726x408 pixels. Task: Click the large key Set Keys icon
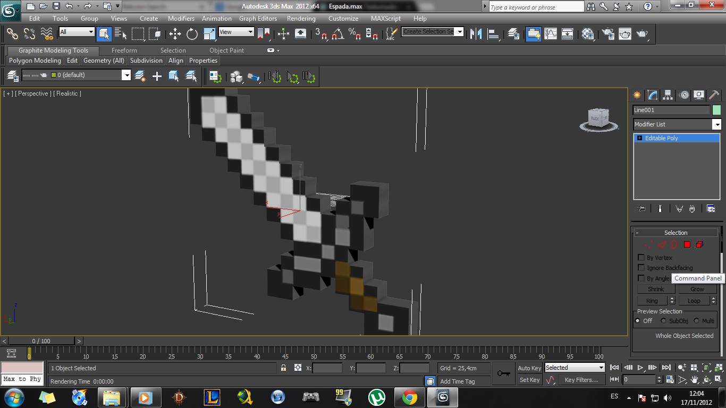[503, 373]
